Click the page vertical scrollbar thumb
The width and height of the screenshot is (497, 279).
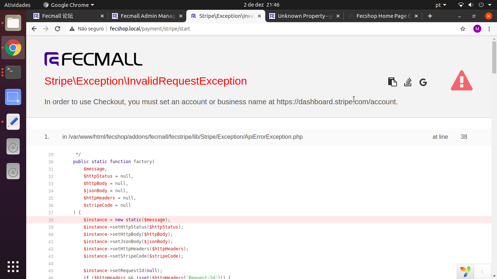pyautogui.click(x=494, y=57)
